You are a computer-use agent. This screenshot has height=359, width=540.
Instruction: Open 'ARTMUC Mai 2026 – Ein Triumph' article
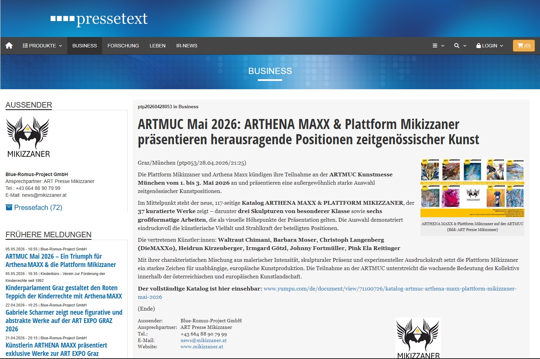61,260
